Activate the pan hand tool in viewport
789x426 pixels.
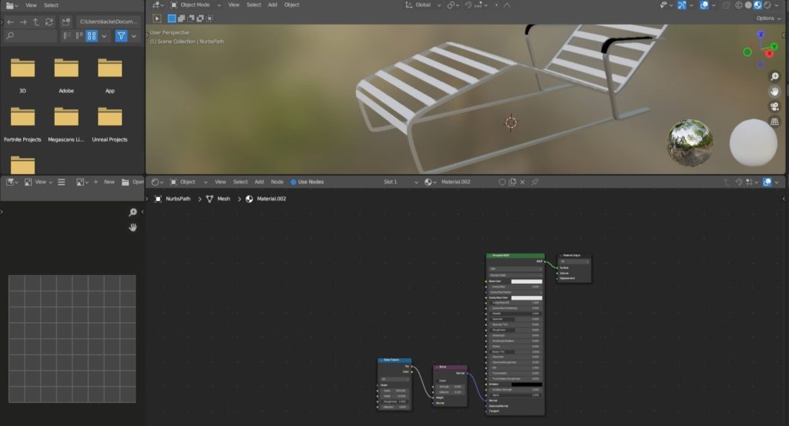(774, 91)
